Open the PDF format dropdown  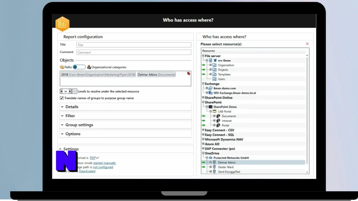click(x=94, y=158)
